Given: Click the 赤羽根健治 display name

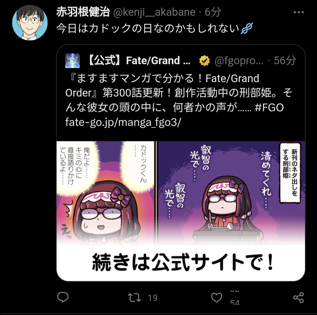Looking at the screenshot, I should click(83, 12).
